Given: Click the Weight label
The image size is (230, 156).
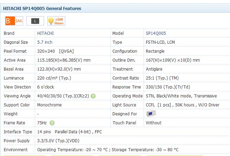Looking at the screenshot, I should click(11, 114).
